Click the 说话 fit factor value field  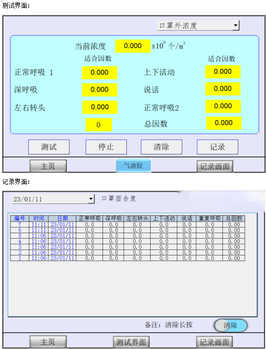(x=223, y=89)
